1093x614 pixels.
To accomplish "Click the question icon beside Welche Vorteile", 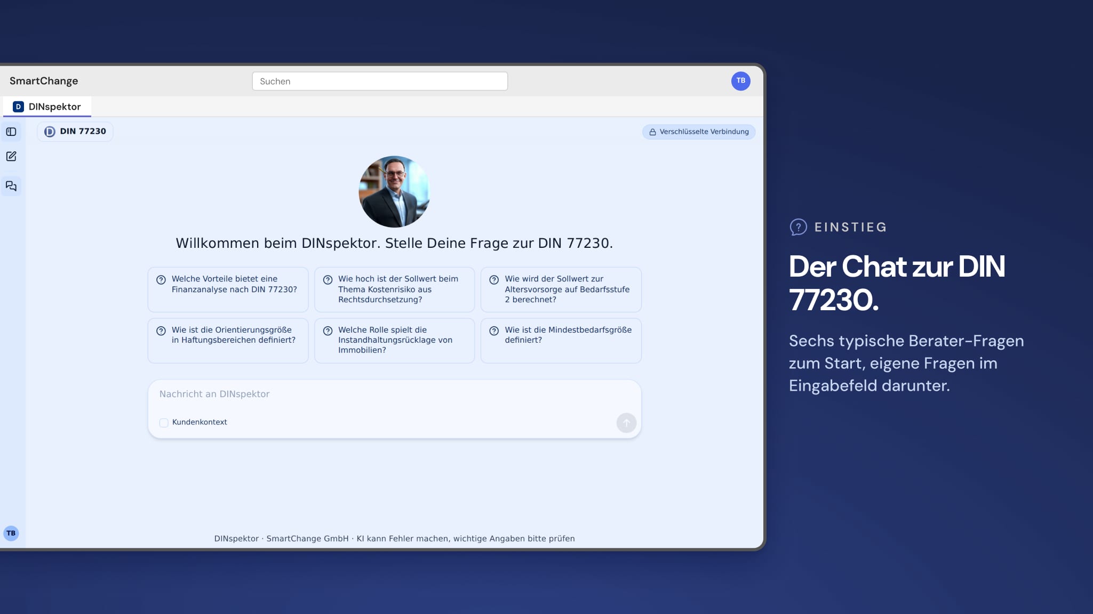I will click(161, 280).
